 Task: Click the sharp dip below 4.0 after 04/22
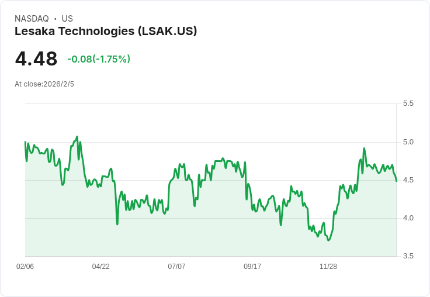tap(117, 225)
